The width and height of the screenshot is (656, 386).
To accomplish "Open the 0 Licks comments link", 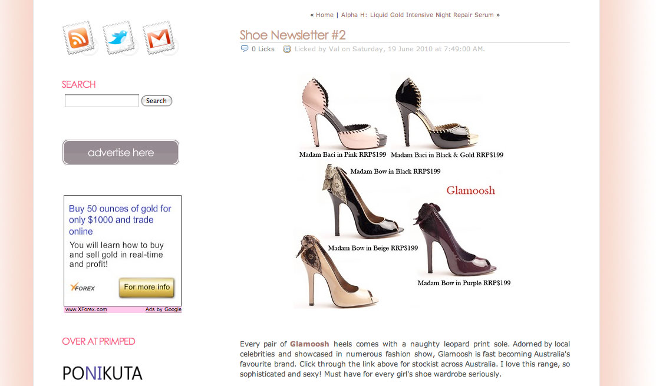I will click(263, 49).
